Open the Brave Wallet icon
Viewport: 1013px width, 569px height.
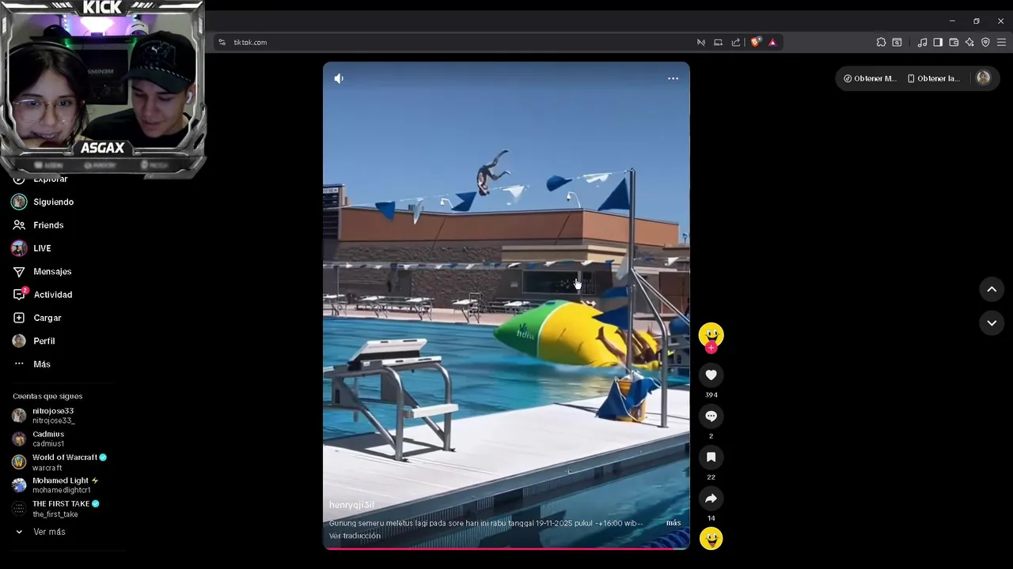954,42
